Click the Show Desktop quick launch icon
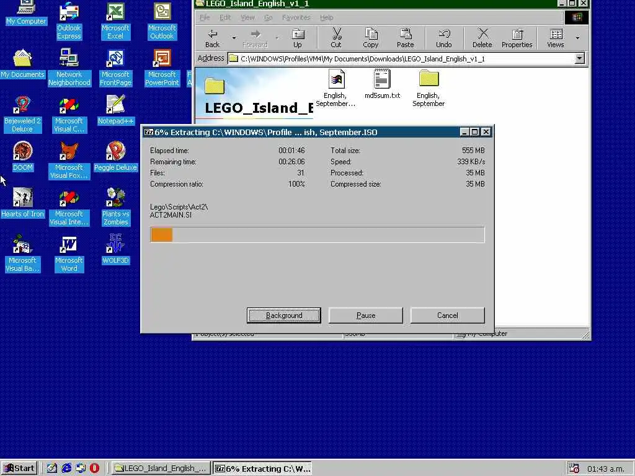Image resolution: width=635 pixels, height=476 pixels. click(52, 469)
